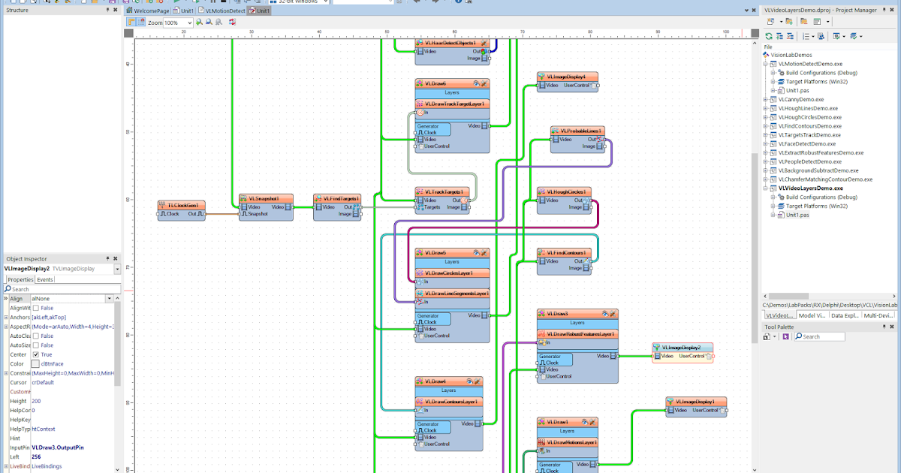Screen dimensions: 901x473
Task: Disable the Center property checkbox
Action: pos(35,355)
